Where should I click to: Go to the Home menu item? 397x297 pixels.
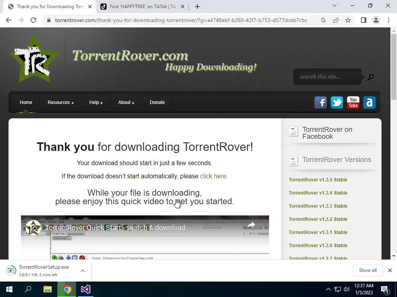[26, 102]
